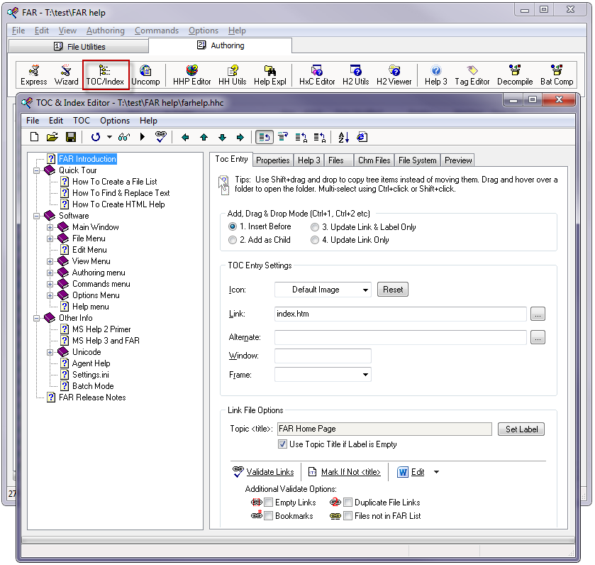This screenshot has width=595, height=565.
Task: Click the Tag Editor toolbar icon
Action: pos(472,75)
